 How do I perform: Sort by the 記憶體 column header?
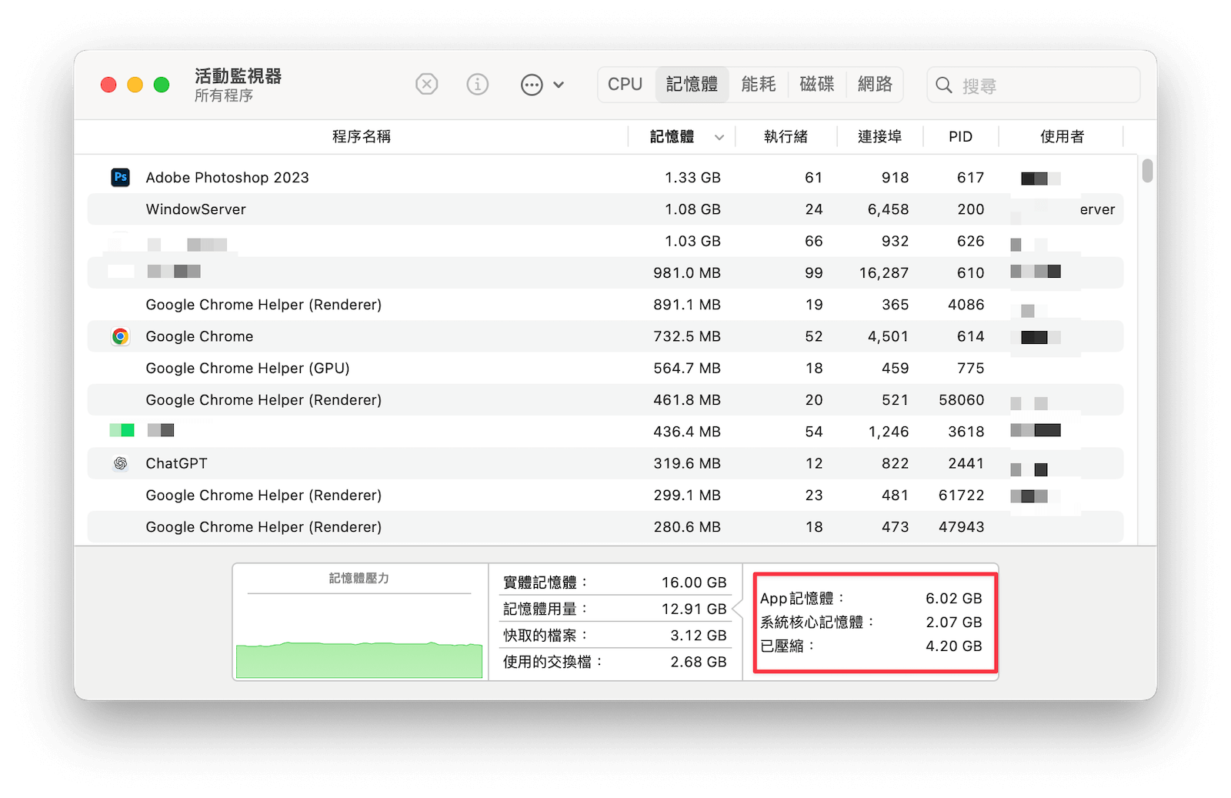click(672, 136)
